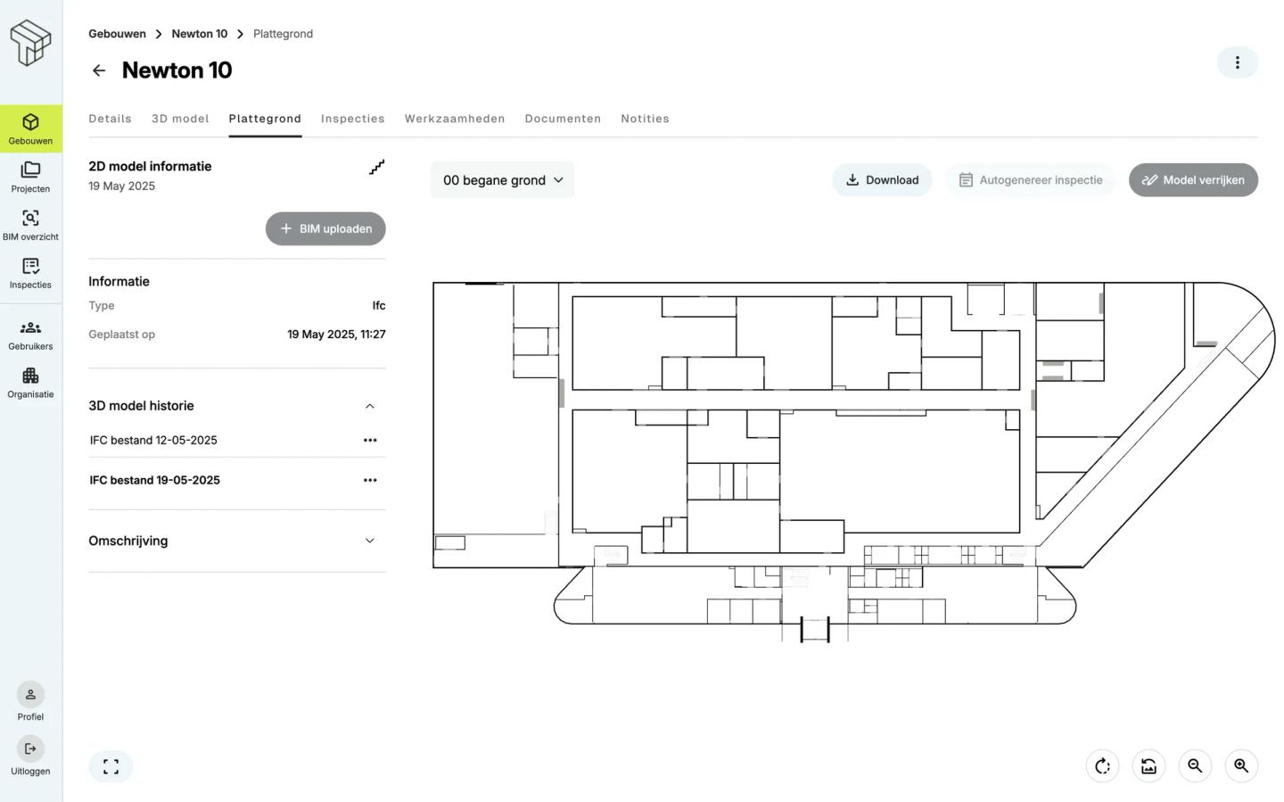Open the 00 begane grond floor dropdown

[x=503, y=180]
